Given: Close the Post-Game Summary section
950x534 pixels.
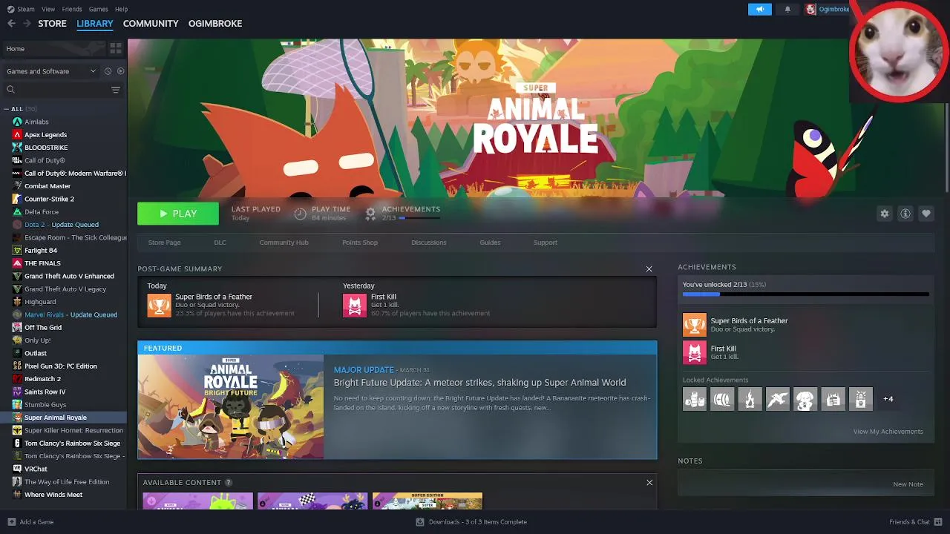Looking at the screenshot, I should click(x=649, y=269).
